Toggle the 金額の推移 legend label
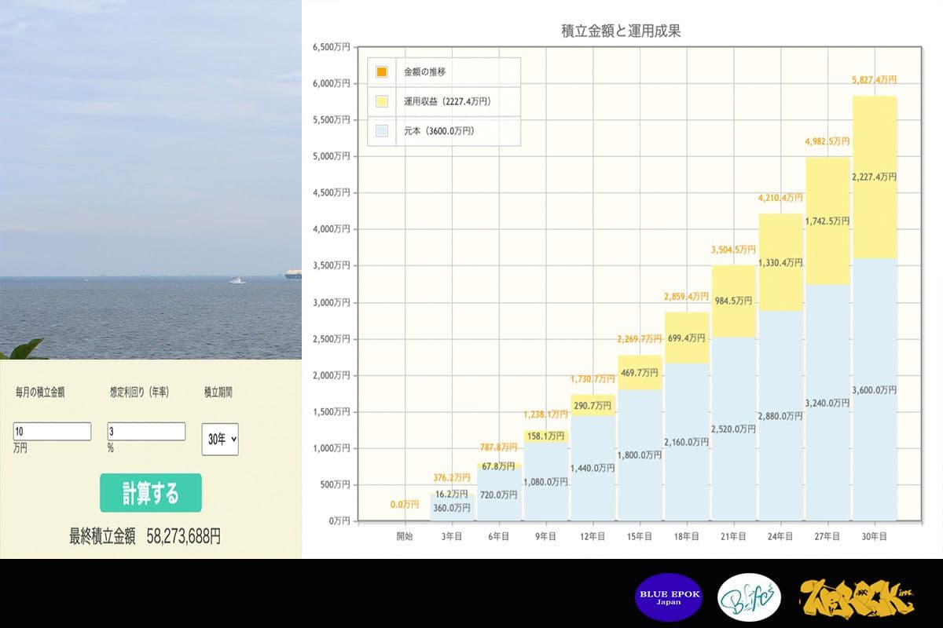Screen dimensions: 943x628 [425, 72]
